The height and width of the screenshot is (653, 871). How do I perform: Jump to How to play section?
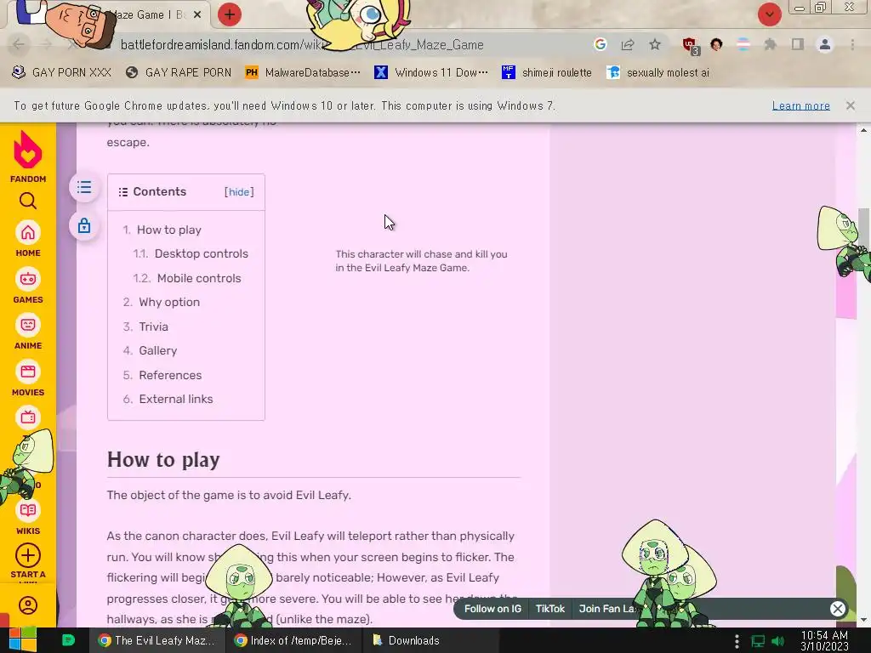click(169, 230)
